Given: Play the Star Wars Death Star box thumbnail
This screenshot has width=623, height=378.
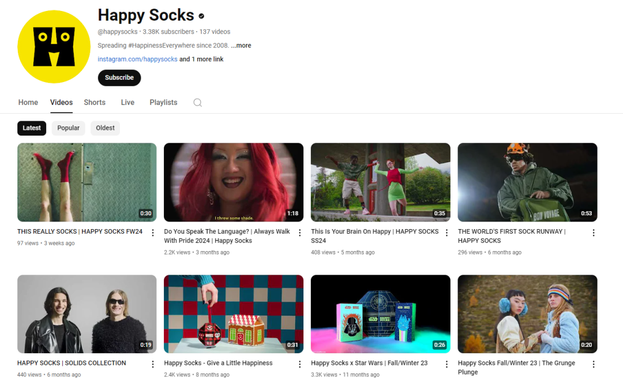Looking at the screenshot, I should coord(381,314).
